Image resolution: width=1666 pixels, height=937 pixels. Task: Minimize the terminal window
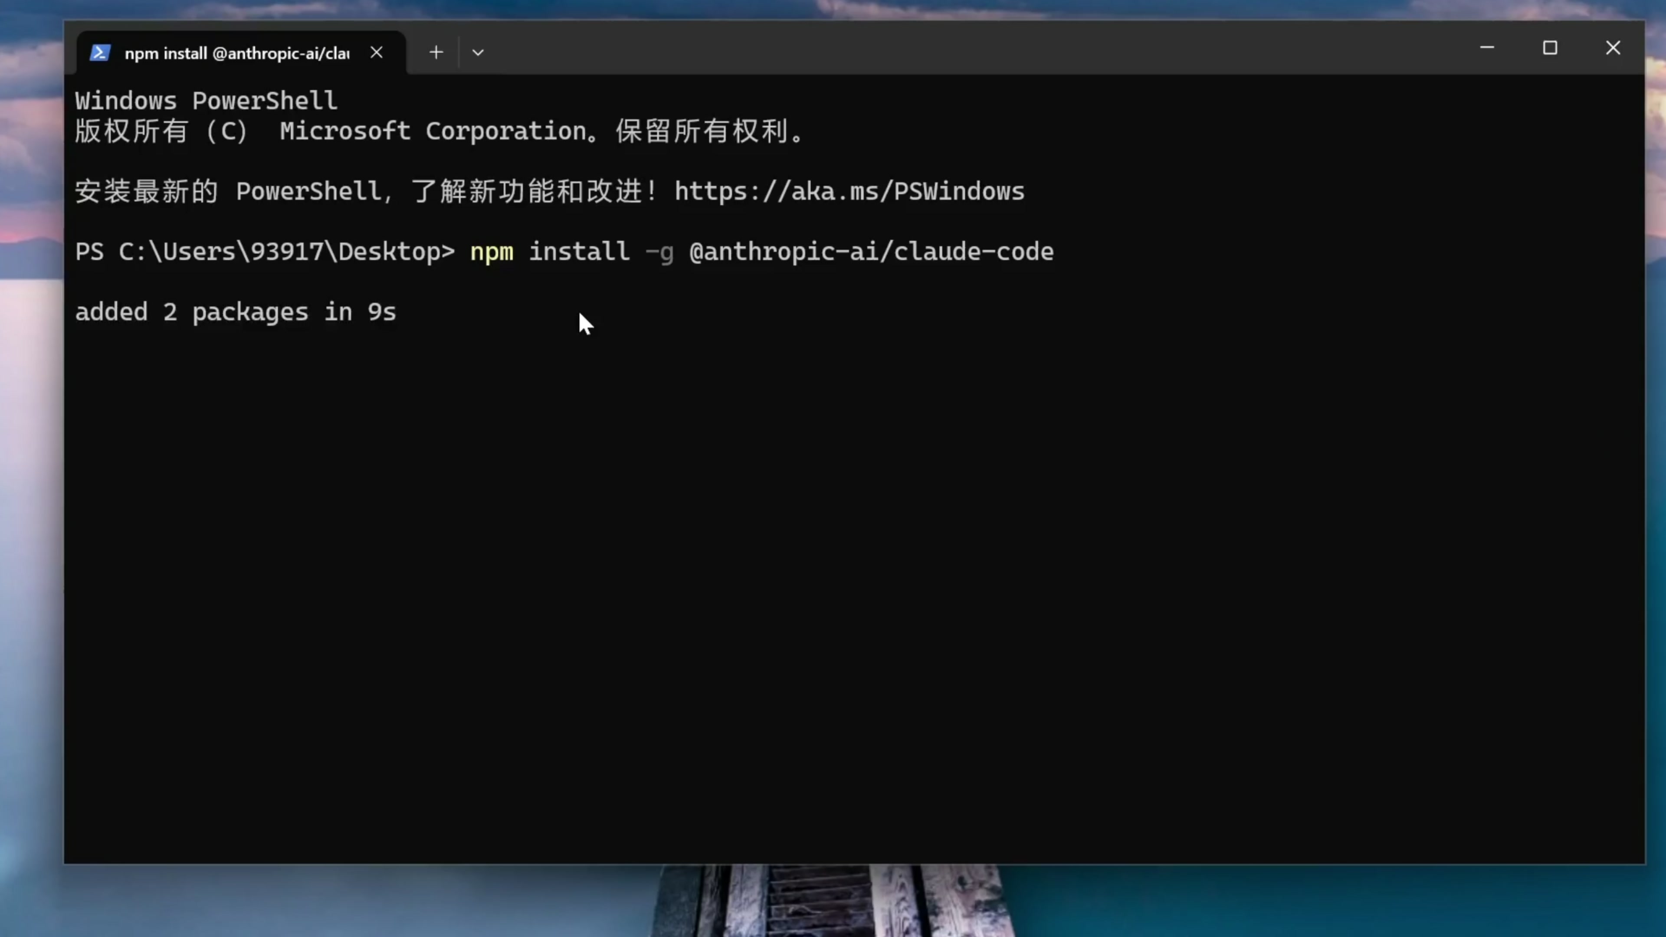[1487, 48]
